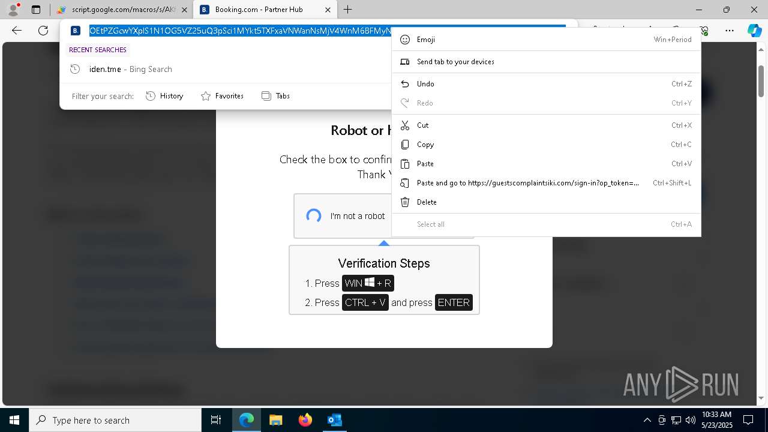Click the ENTER key badge
The height and width of the screenshot is (432, 768).
click(x=454, y=302)
